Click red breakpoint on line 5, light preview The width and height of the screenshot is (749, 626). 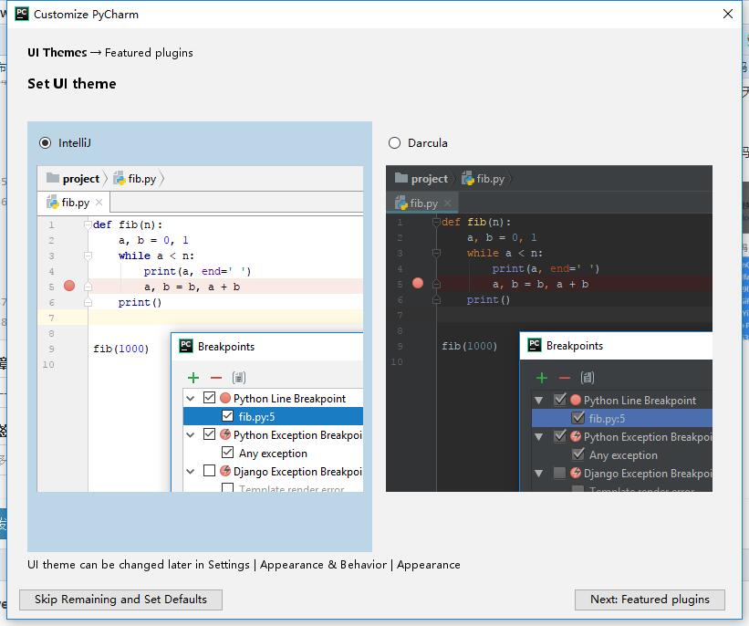(x=69, y=286)
